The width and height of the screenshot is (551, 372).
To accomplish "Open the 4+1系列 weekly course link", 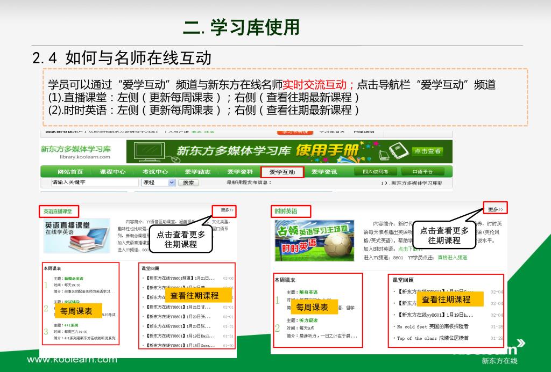I will (72, 325).
